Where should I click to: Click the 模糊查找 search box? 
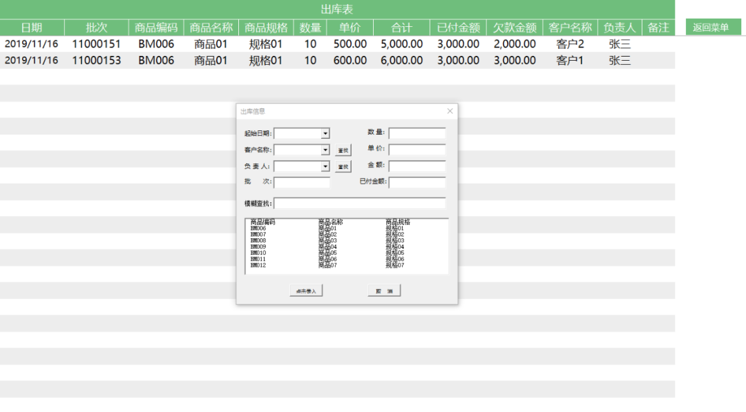(359, 204)
